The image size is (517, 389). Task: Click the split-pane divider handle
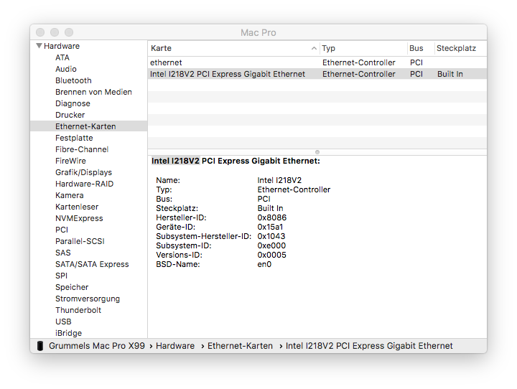pos(317,152)
